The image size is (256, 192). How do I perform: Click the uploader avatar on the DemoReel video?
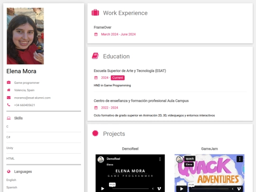point(101,159)
